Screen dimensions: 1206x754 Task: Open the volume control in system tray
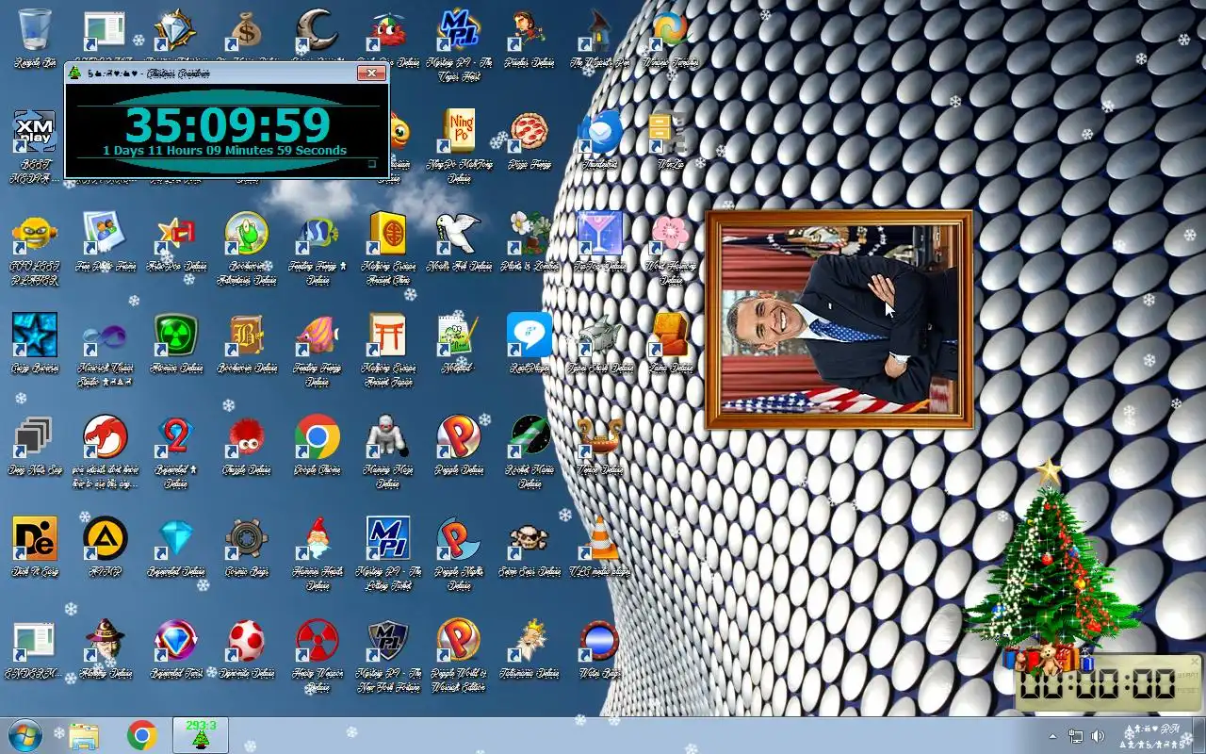pos(1098,736)
